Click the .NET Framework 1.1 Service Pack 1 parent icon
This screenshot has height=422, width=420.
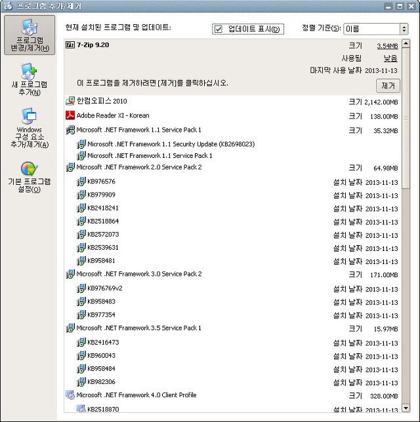click(x=70, y=130)
